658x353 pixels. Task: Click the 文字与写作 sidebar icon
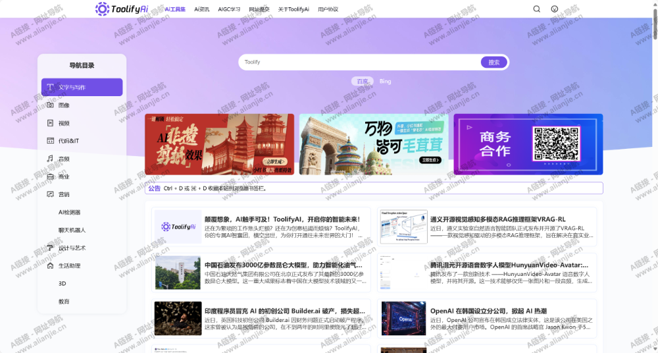tap(51, 88)
